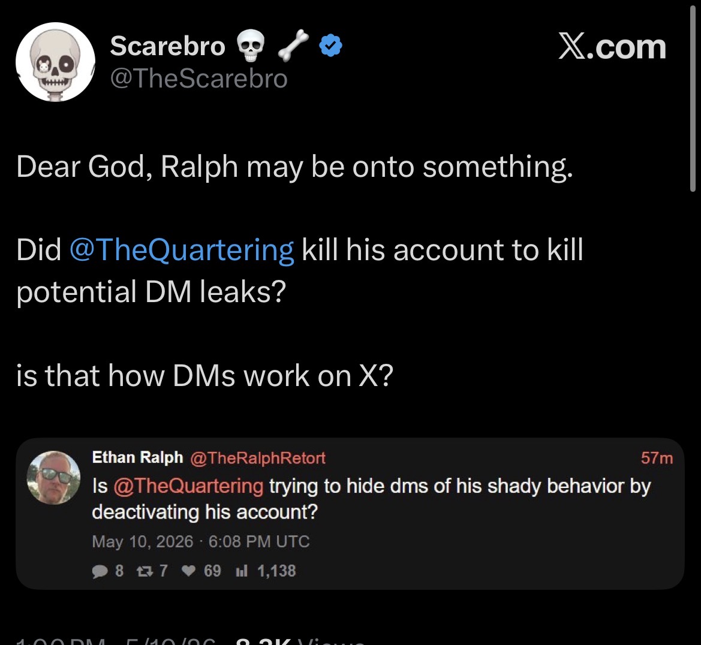The height and width of the screenshot is (645, 701).
Task: Open the @TheRalphRetort handle
Action: [x=258, y=458]
